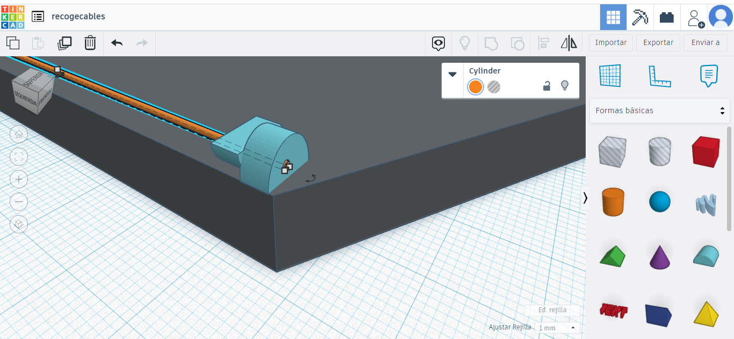Open the Ajustar Rejilla 1 mm dropdown

coord(556,328)
